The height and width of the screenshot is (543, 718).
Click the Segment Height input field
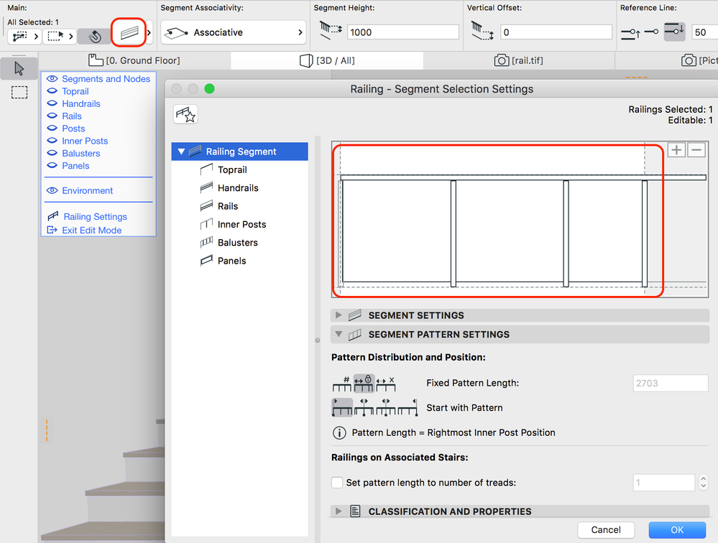(x=402, y=32)
